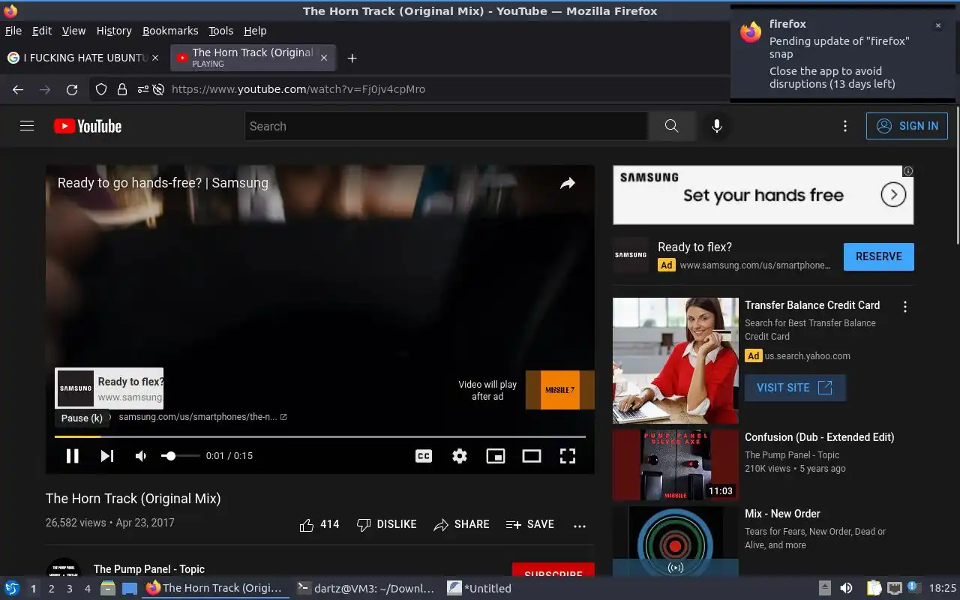Open YouTube settings three-dot menu
The height and width of the screenshot is (600, 960).
(x=845, y=126)
